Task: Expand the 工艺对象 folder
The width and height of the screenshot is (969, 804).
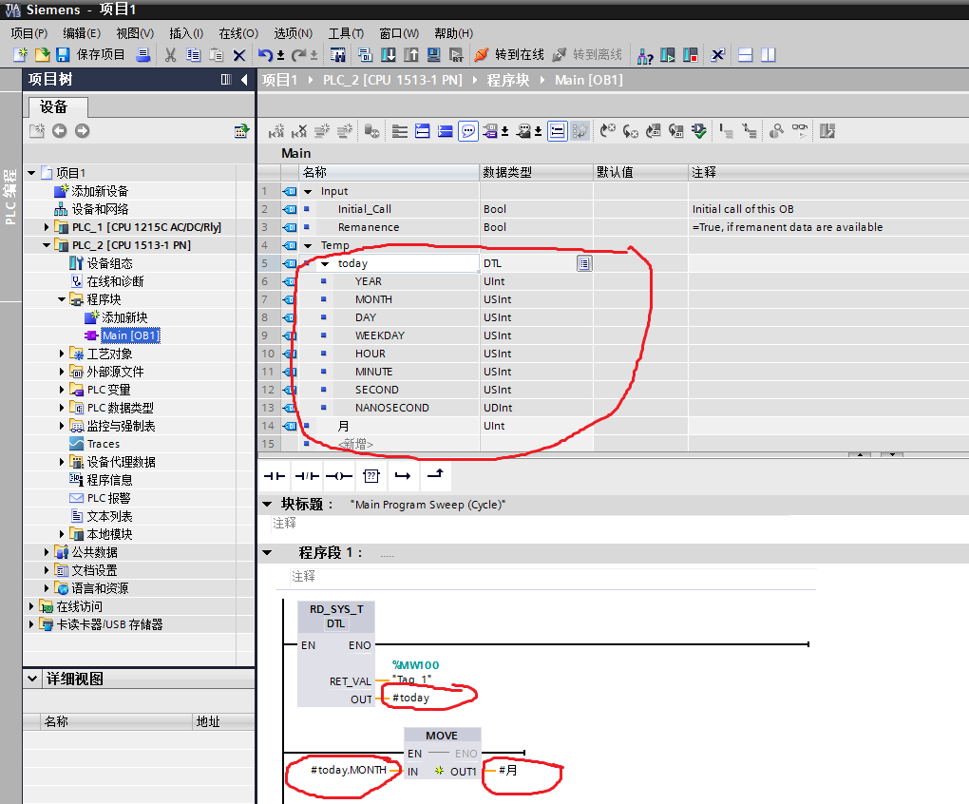Action: pos(61,354)
